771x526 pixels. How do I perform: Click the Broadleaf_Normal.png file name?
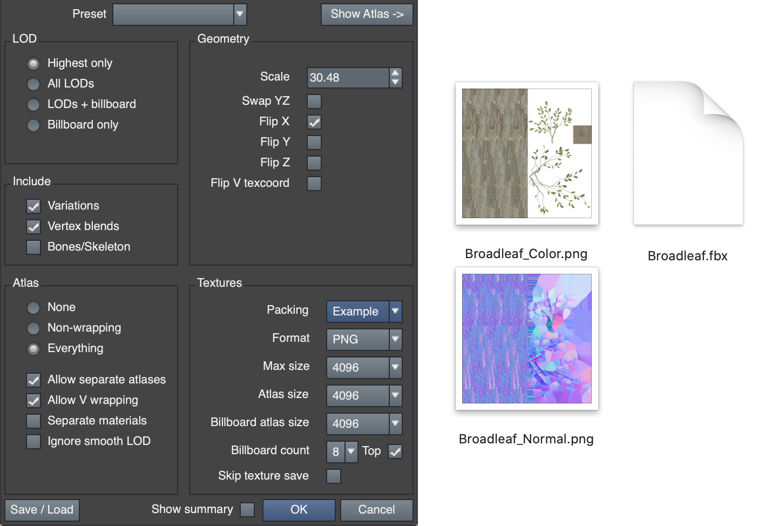pyautogui.click(x=526, y=440)
